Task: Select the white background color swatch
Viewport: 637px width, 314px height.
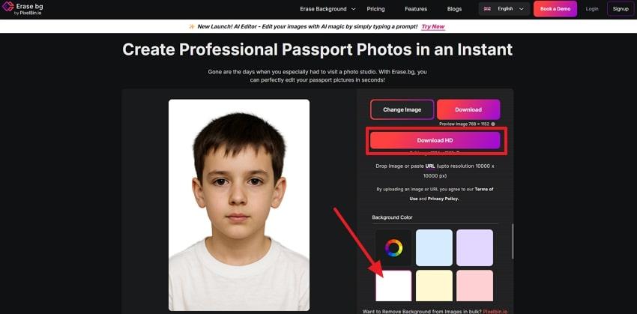Action: point(393,286)
